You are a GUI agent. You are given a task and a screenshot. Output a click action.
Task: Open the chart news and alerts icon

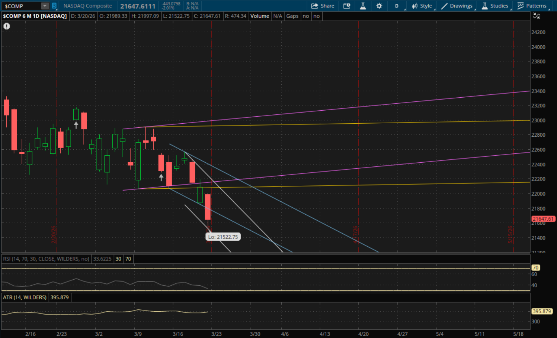coord(347,6)
